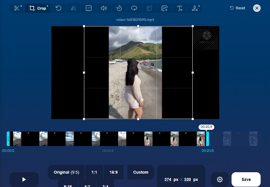Click the top-right crop corner handle
The height and width of the screenshot is (187, 270).
193,26
